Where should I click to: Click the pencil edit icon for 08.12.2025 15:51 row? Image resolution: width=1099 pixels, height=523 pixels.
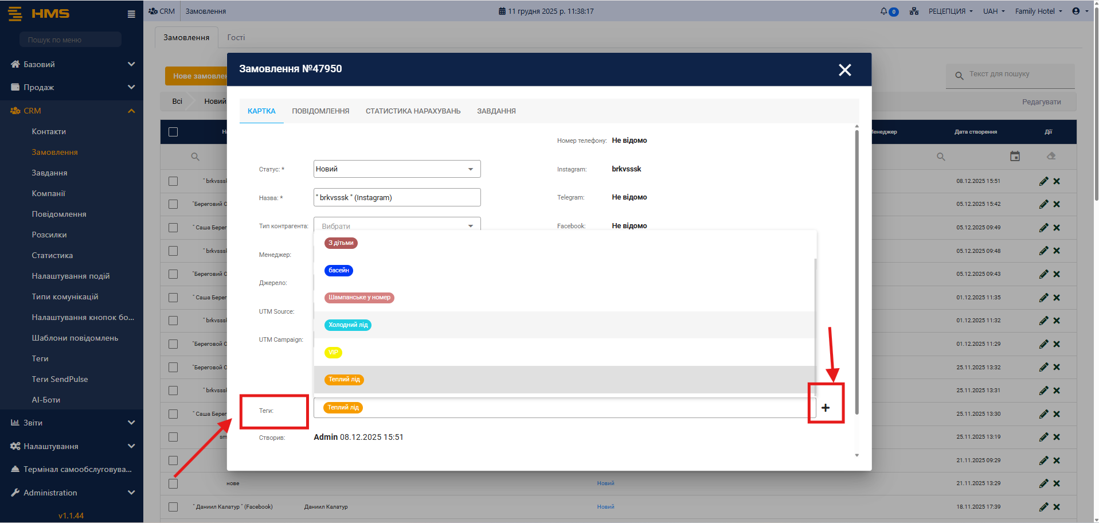[1043, 181]
